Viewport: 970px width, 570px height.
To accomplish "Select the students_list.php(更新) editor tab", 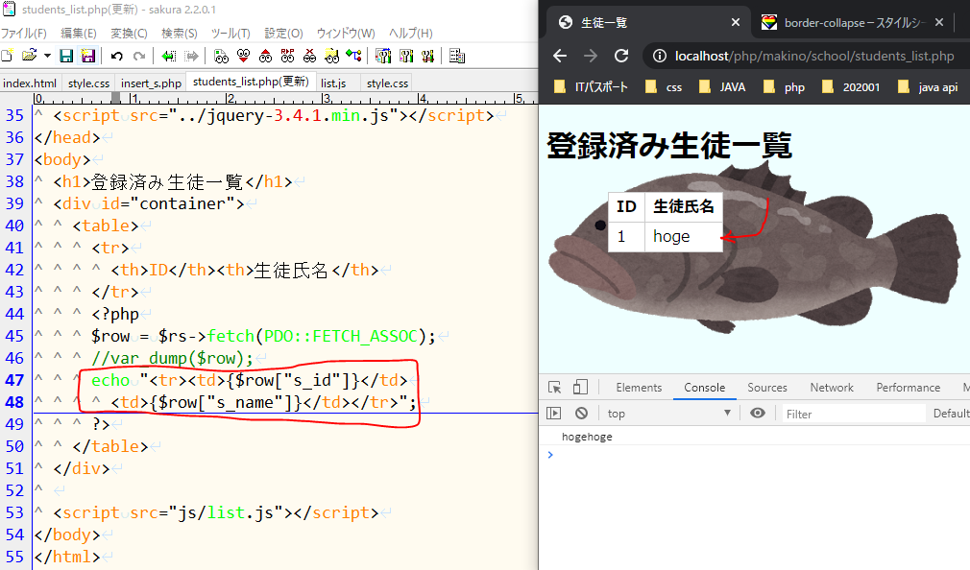I will (x=251, y=82).
